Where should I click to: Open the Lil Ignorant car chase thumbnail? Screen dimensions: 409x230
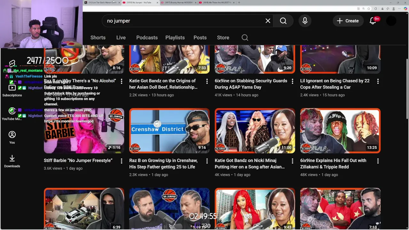[x=340, y=59]
